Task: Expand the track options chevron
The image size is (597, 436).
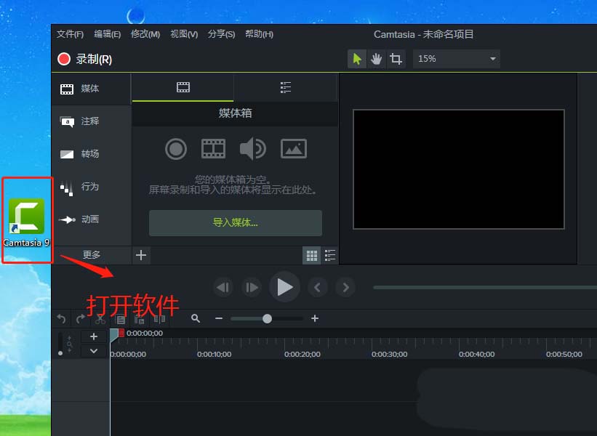Action: click(94, 351)
